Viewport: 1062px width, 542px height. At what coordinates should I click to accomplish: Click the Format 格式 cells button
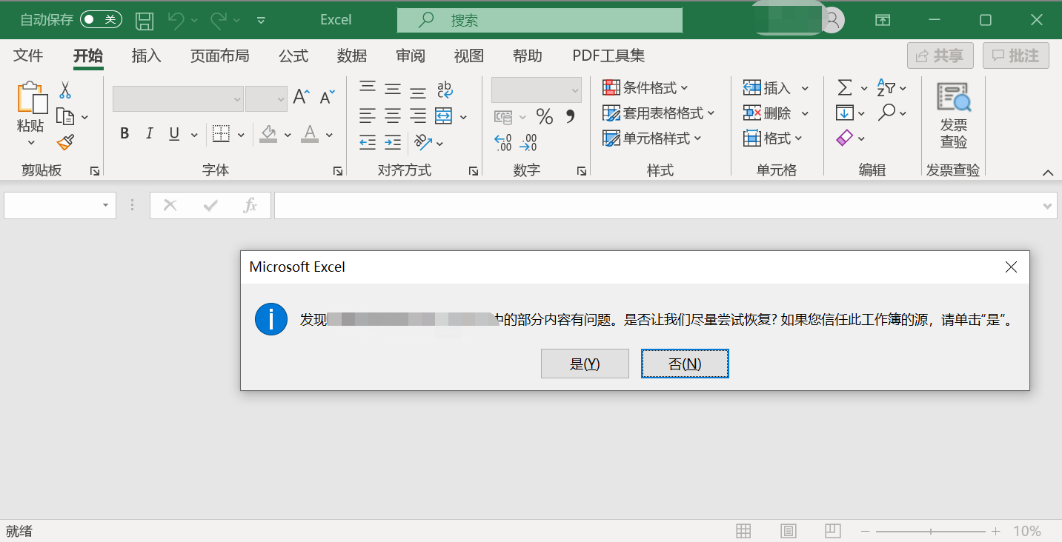pos(774,138)
